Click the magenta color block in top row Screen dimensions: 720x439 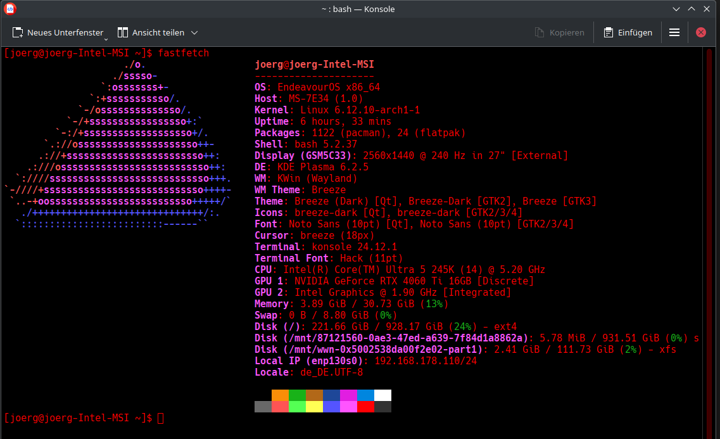(x=348, y=395)
